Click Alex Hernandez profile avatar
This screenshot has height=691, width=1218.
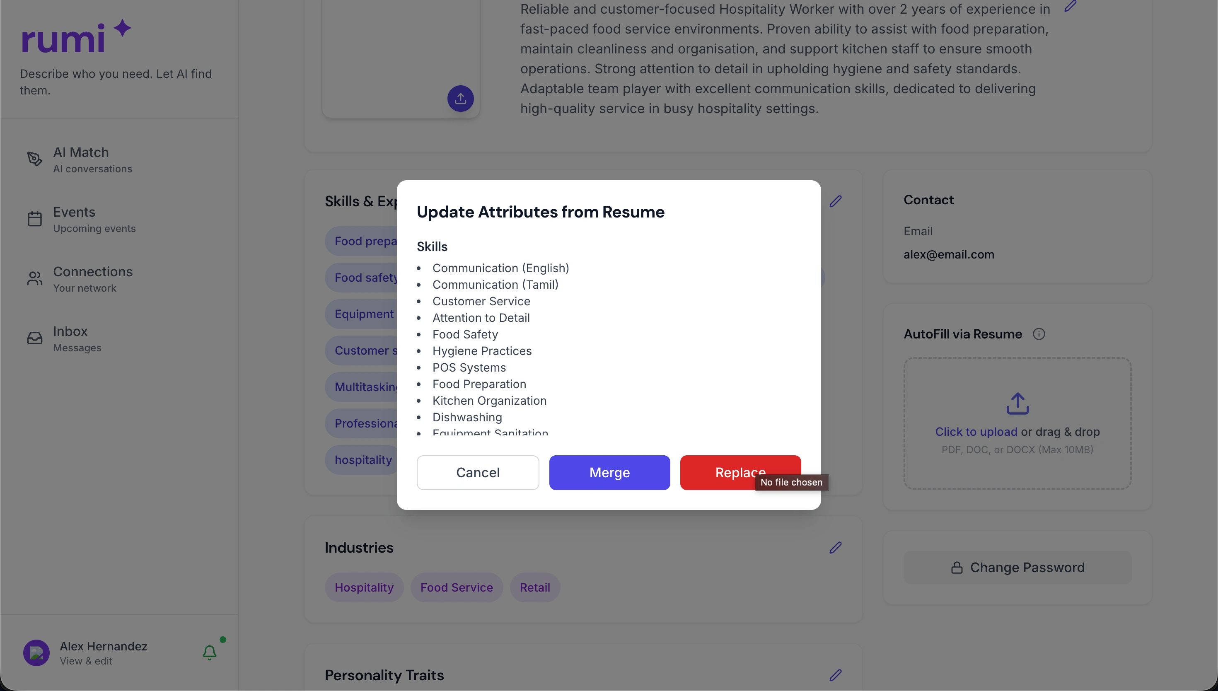click(36, 652)
